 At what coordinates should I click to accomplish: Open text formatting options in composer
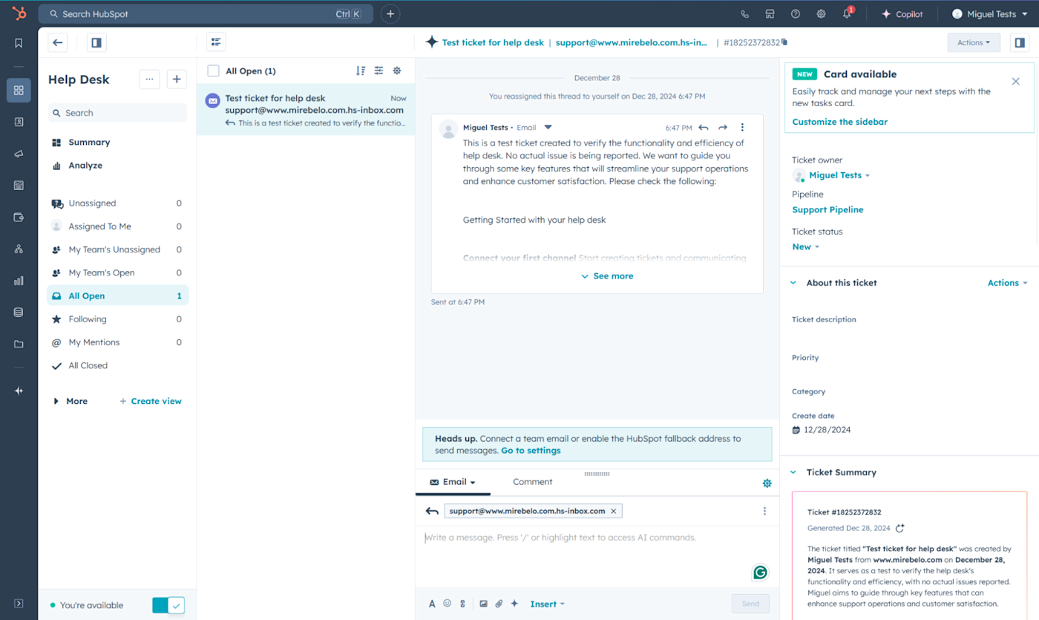432,604
